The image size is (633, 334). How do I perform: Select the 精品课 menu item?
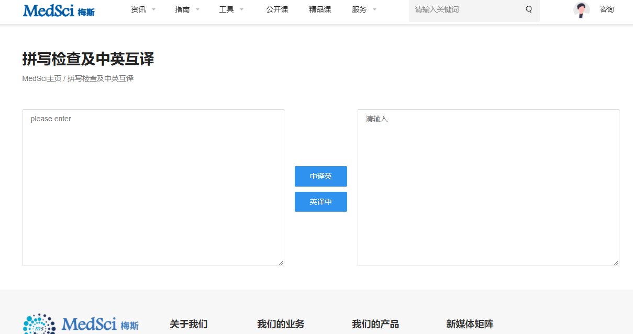coord(320,9)
